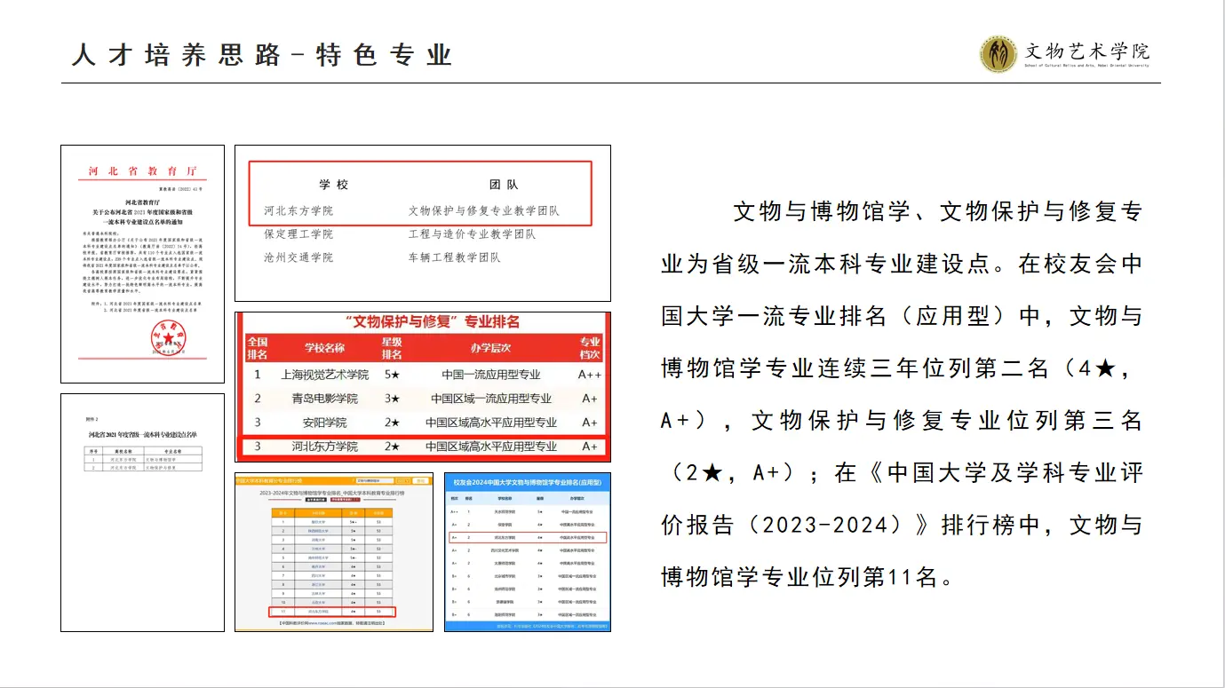1225x688 pixels.
Task: Click the A++ grade cell
Action: [x=590, y=375]
